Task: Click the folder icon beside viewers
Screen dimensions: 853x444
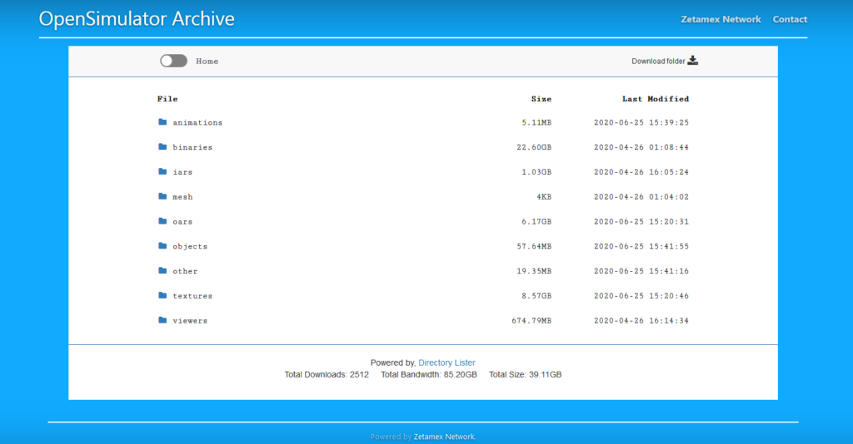Action: point(162,320)
